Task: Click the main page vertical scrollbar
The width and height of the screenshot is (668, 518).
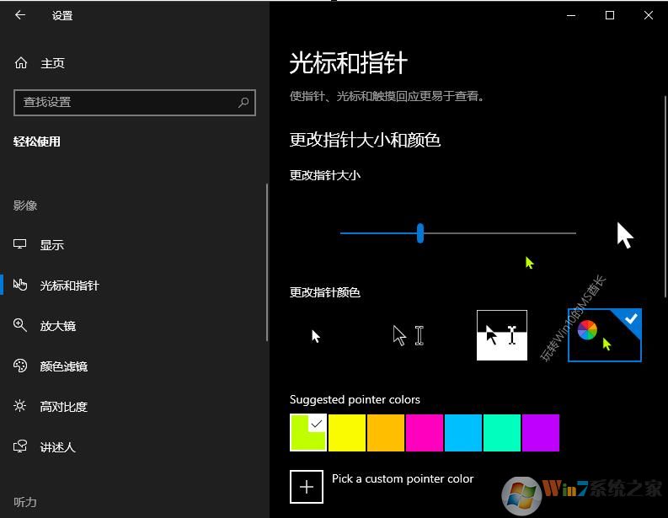Action: pyautogui.click(x=665, y=196)
